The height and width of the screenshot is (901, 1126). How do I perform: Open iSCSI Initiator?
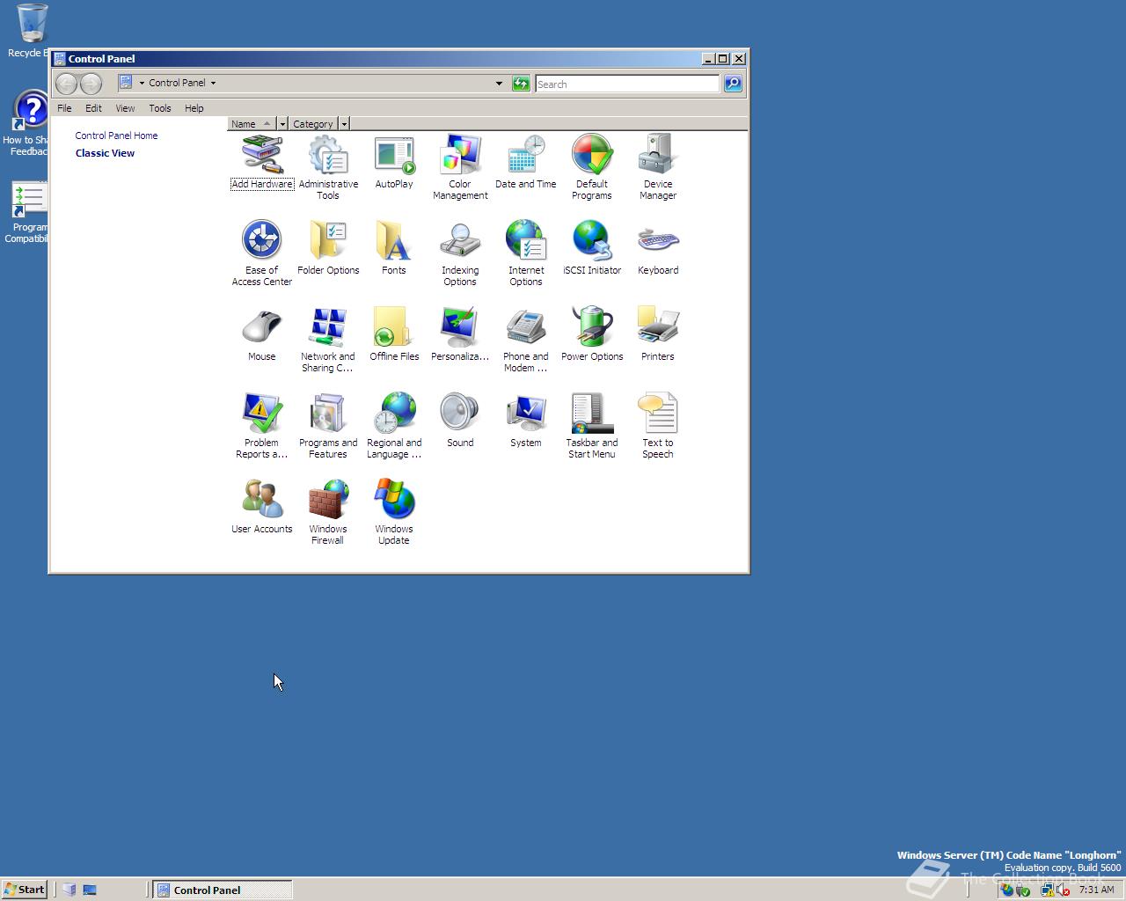click(592, 248)
